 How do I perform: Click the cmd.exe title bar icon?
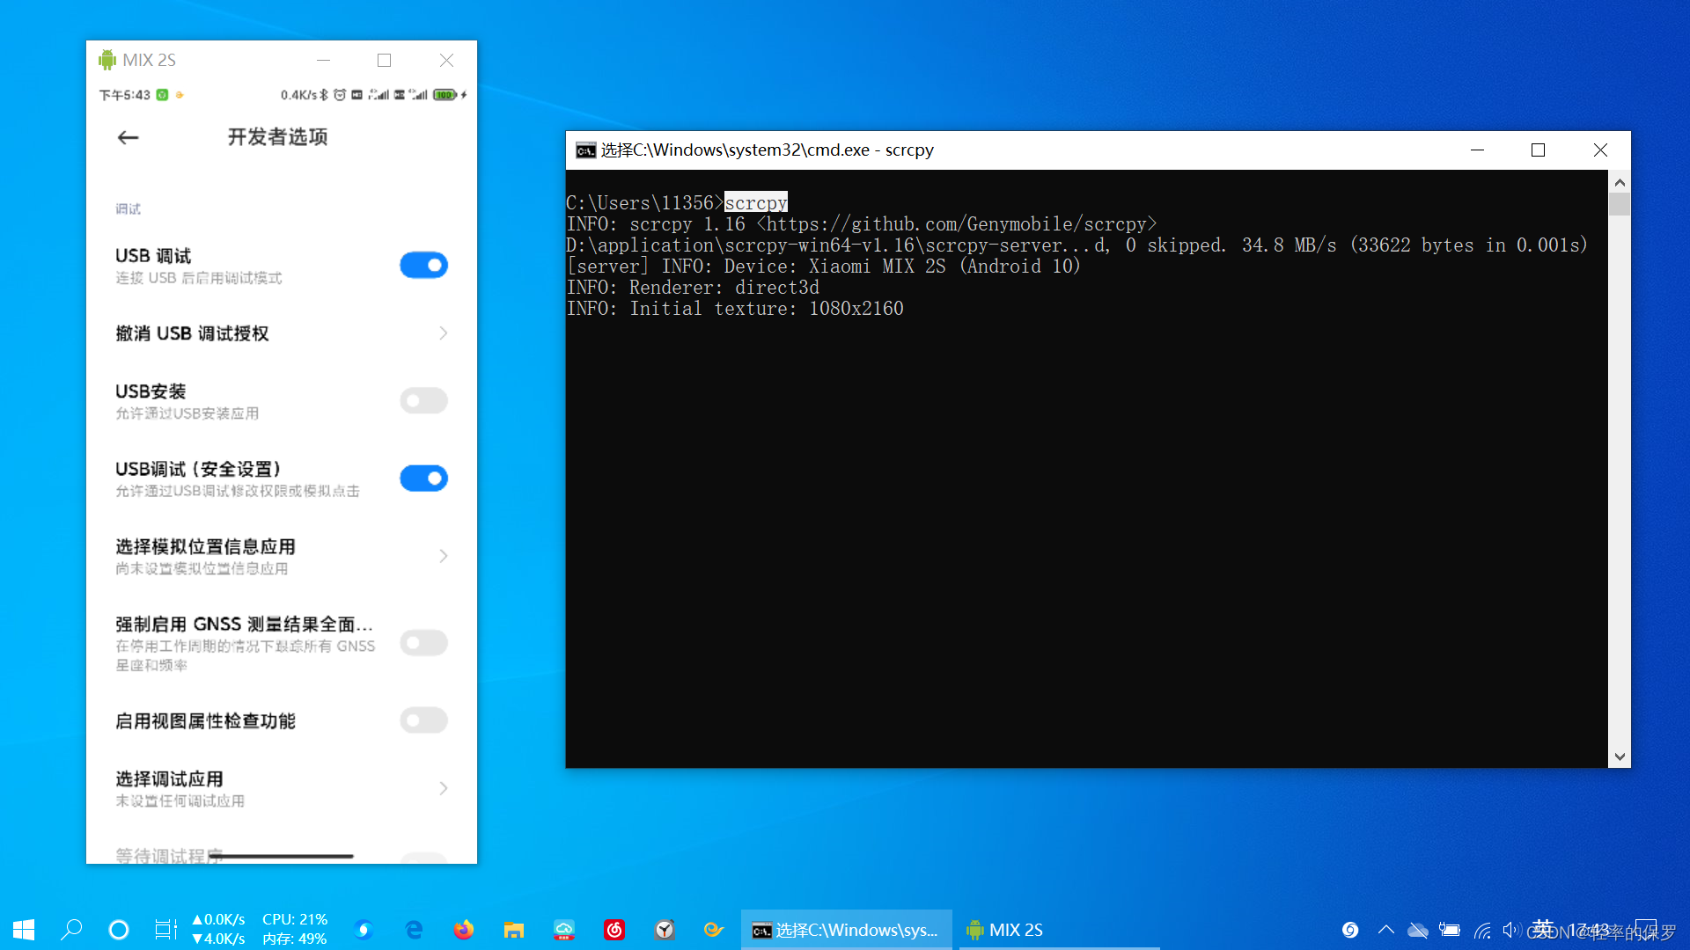pos(585,150)
